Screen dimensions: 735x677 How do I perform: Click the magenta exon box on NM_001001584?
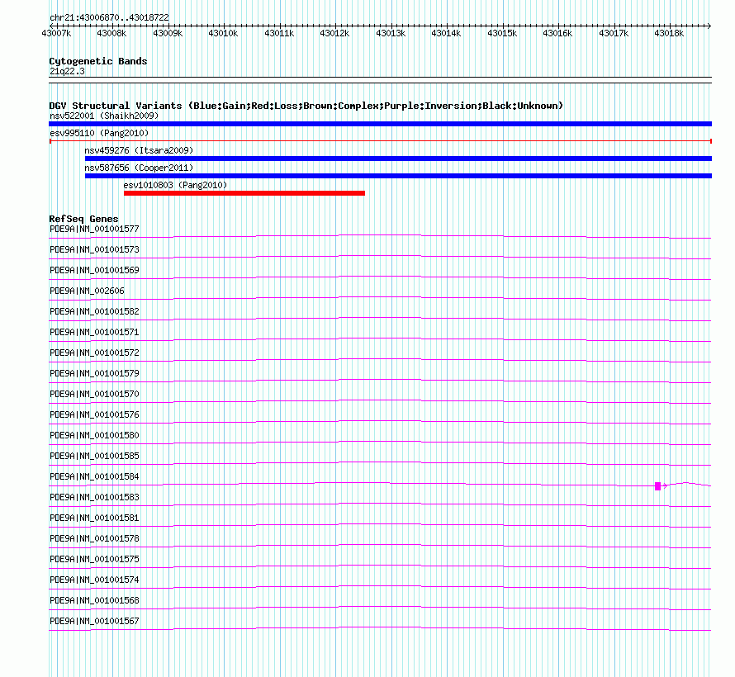(657, 486)
